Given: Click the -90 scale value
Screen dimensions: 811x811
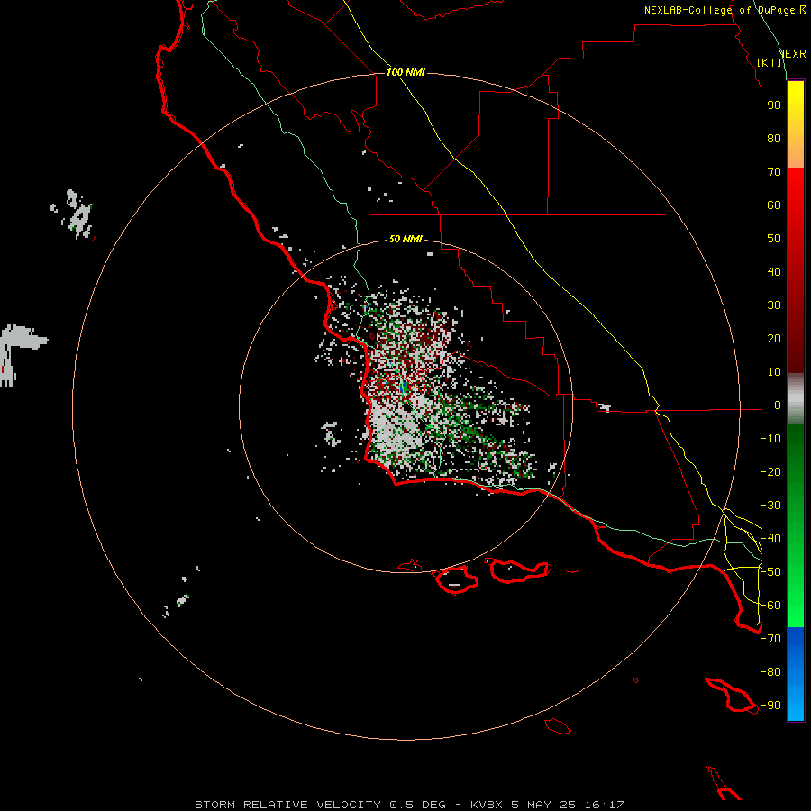Looking at the screenshot, I should (770, 706).
